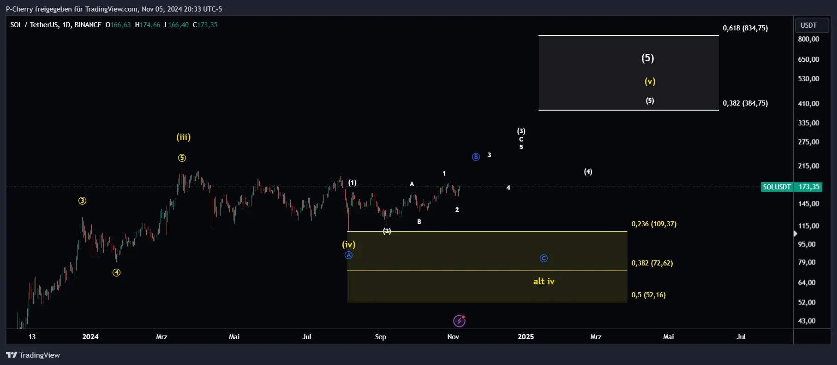Screen dimensions: 837x365
Task: Click the SOL / TetherUS, 1D, BINANCE title
Action: pyautogui.click(x=56, y=25)
